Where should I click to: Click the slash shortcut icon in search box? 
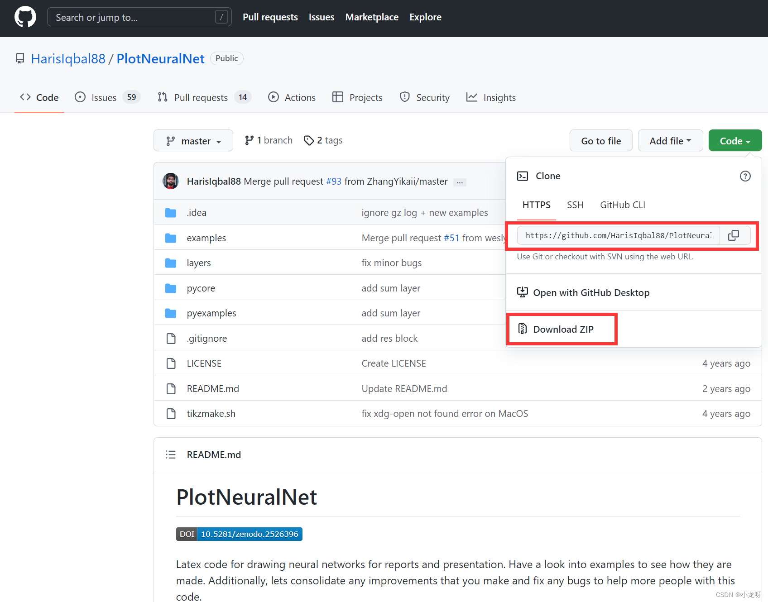coord(221,17)
